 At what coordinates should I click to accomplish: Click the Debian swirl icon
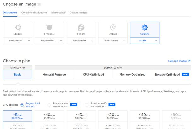tap(113, 27)
